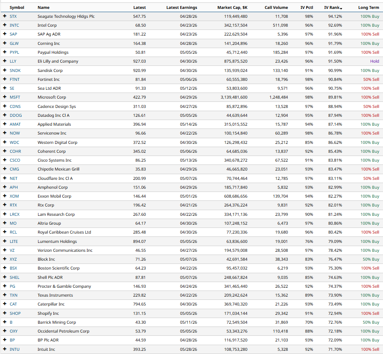Image resolution: width=383 pixels, height=354 pixels.
Task: Expand the CSCO row plus icon
Action: [x=4, y=160]
